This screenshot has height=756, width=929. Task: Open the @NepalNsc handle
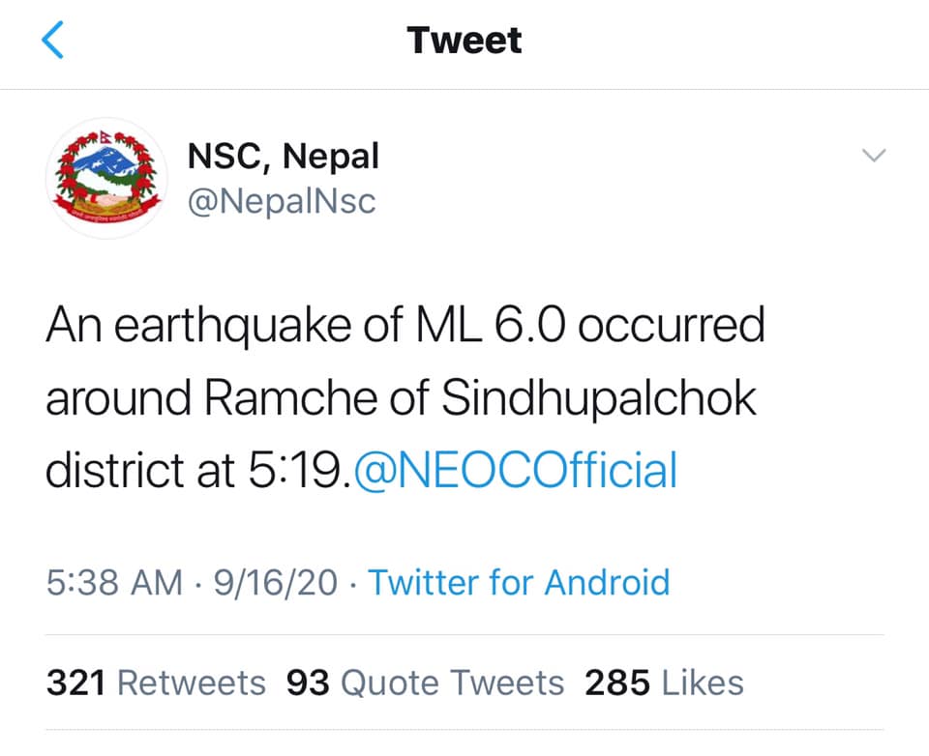[x=282, y=201]
